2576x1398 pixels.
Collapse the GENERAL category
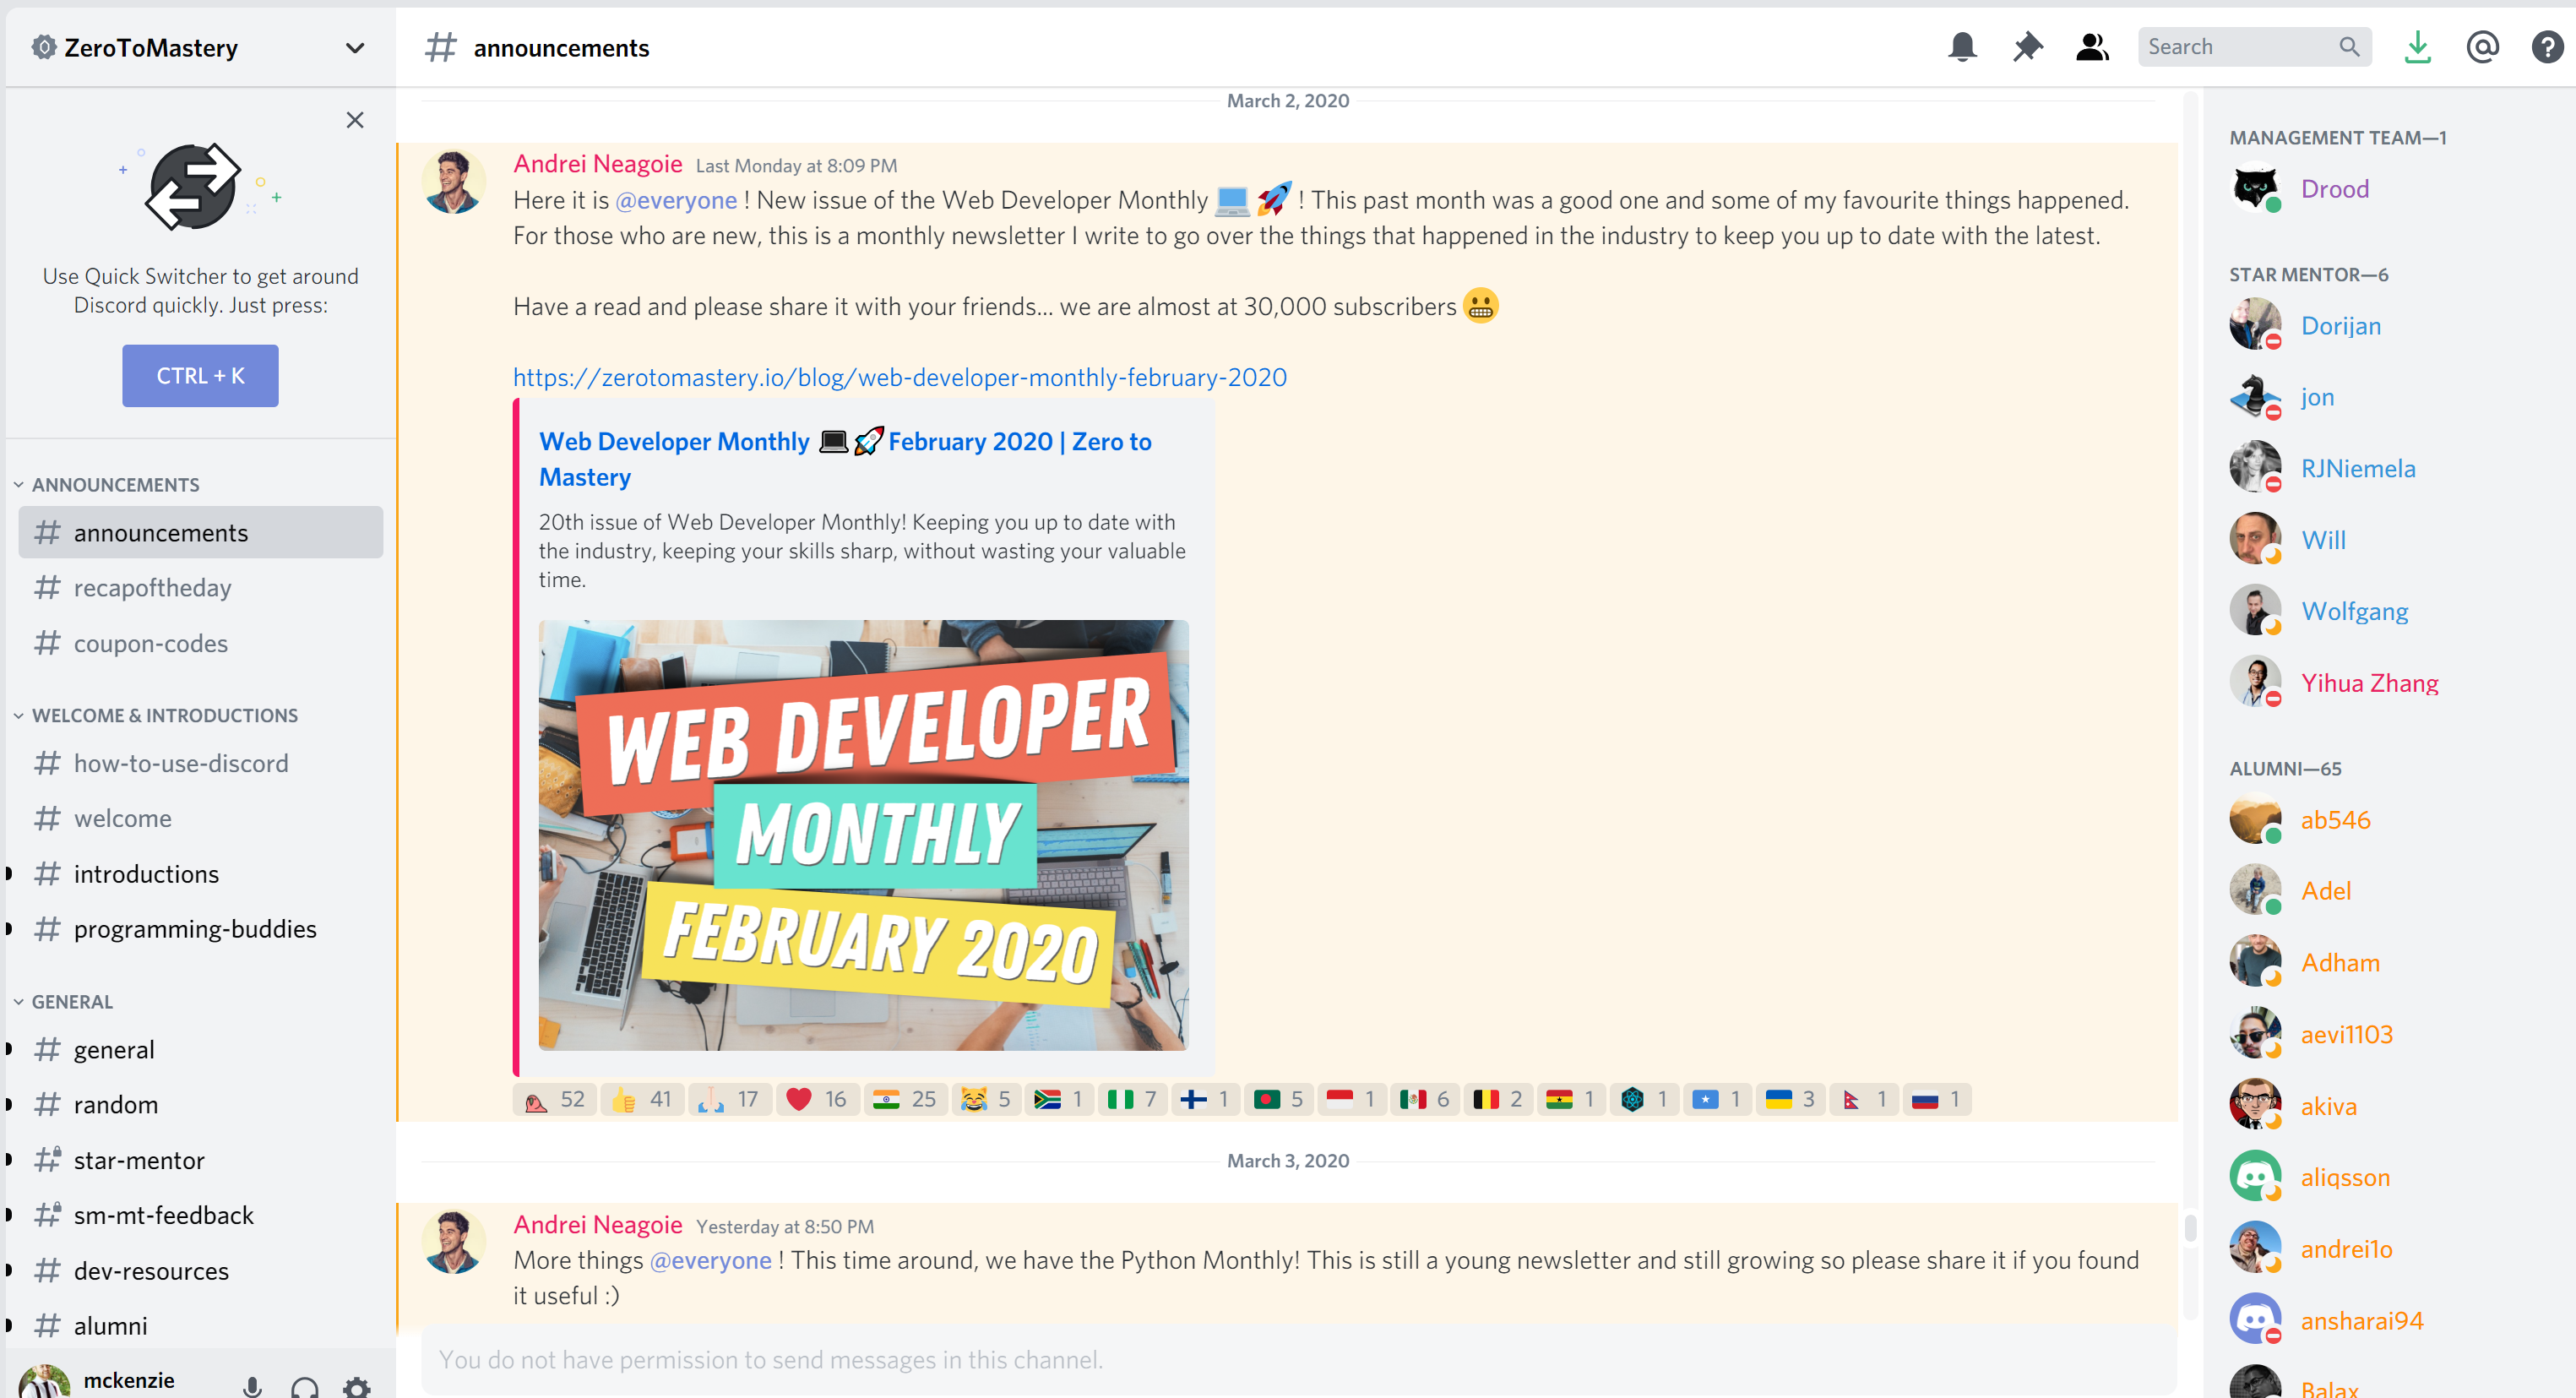[x=71, y=1002]
